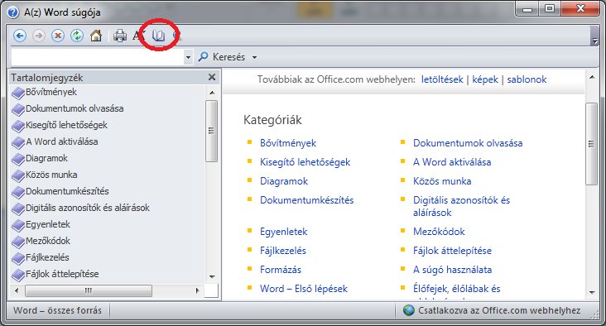
Task: Open the Dokumentumkészítés category link
Action: click(x=306, y=200)
